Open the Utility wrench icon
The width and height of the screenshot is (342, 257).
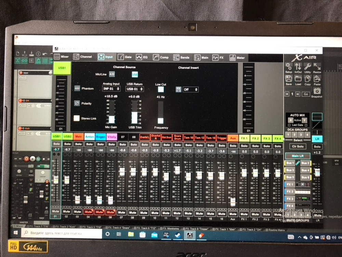307,66
